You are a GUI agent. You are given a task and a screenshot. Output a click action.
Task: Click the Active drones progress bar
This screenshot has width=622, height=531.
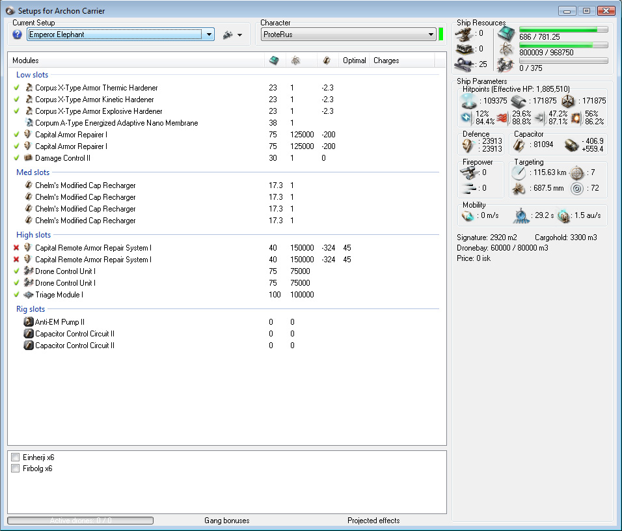click(x=81, y=521)
